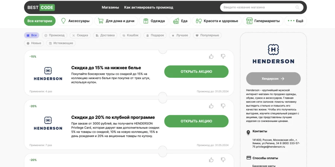Click the cosmetics icon beside Красота и здоровье
The width and height of the screenshot is (335, 167).
[199, 21]
